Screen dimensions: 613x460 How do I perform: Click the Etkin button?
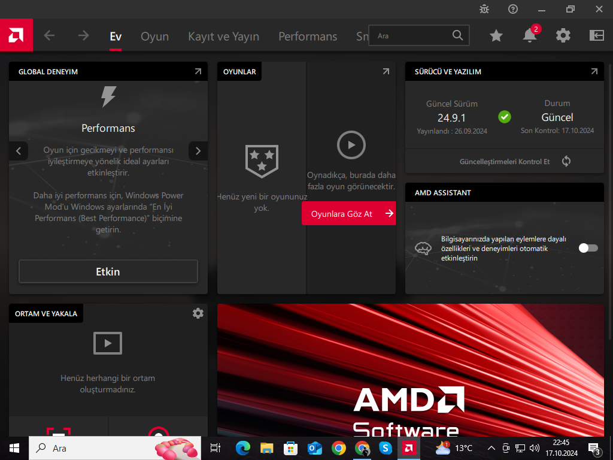coord(108,271)
